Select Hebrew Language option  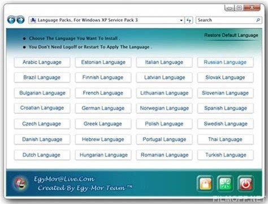(x=103, y=139)
